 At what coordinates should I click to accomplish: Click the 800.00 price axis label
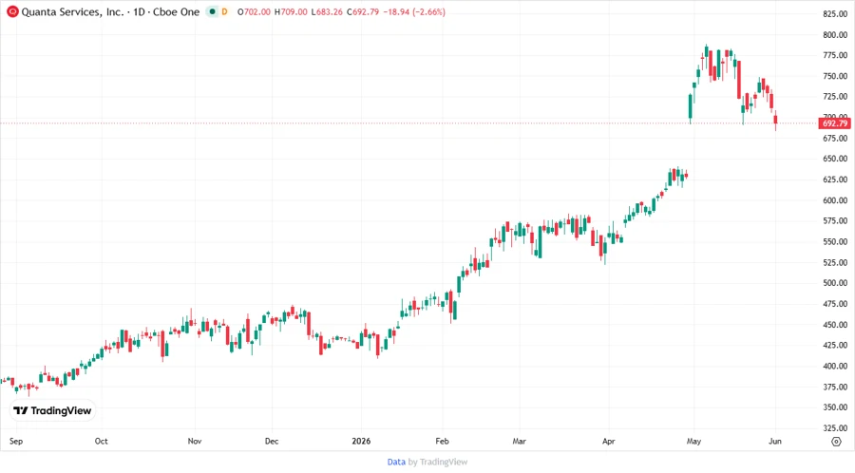coord(835,34)
